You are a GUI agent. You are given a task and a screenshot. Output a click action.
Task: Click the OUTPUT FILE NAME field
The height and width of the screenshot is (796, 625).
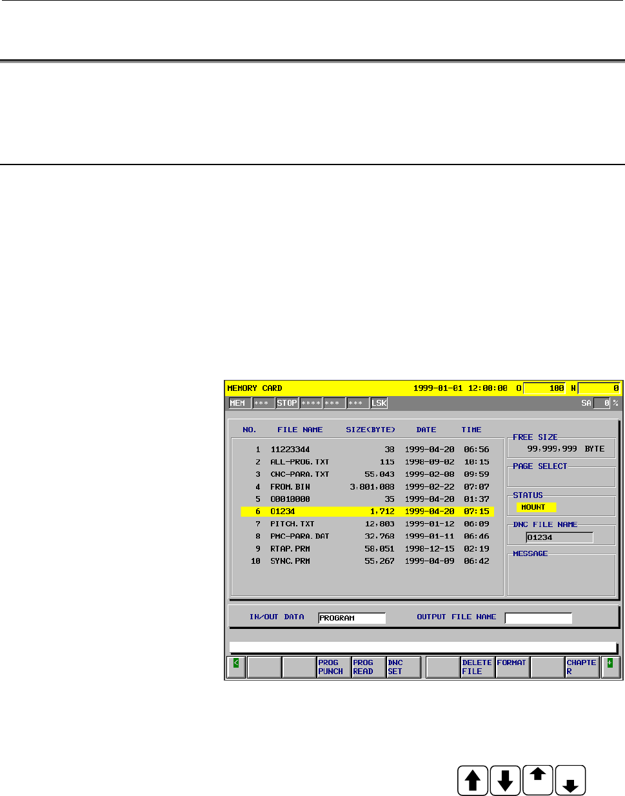pos(538,618)
